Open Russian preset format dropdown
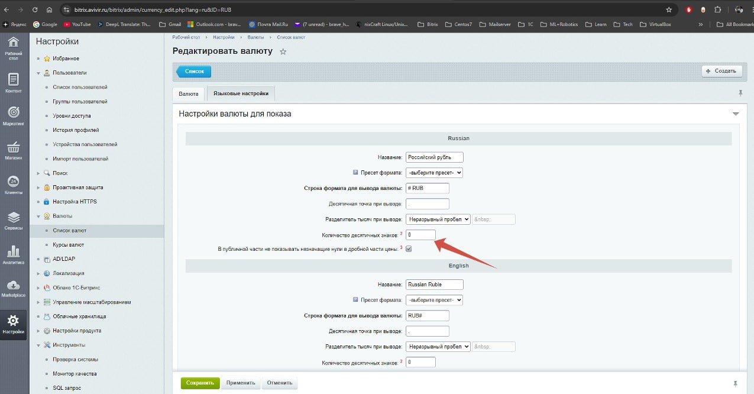The image size is (754, 394). coord(434,173)
